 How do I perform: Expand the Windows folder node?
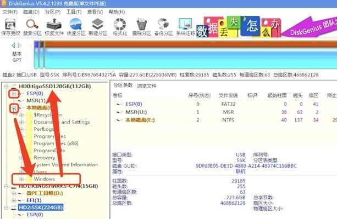(21, 179)
